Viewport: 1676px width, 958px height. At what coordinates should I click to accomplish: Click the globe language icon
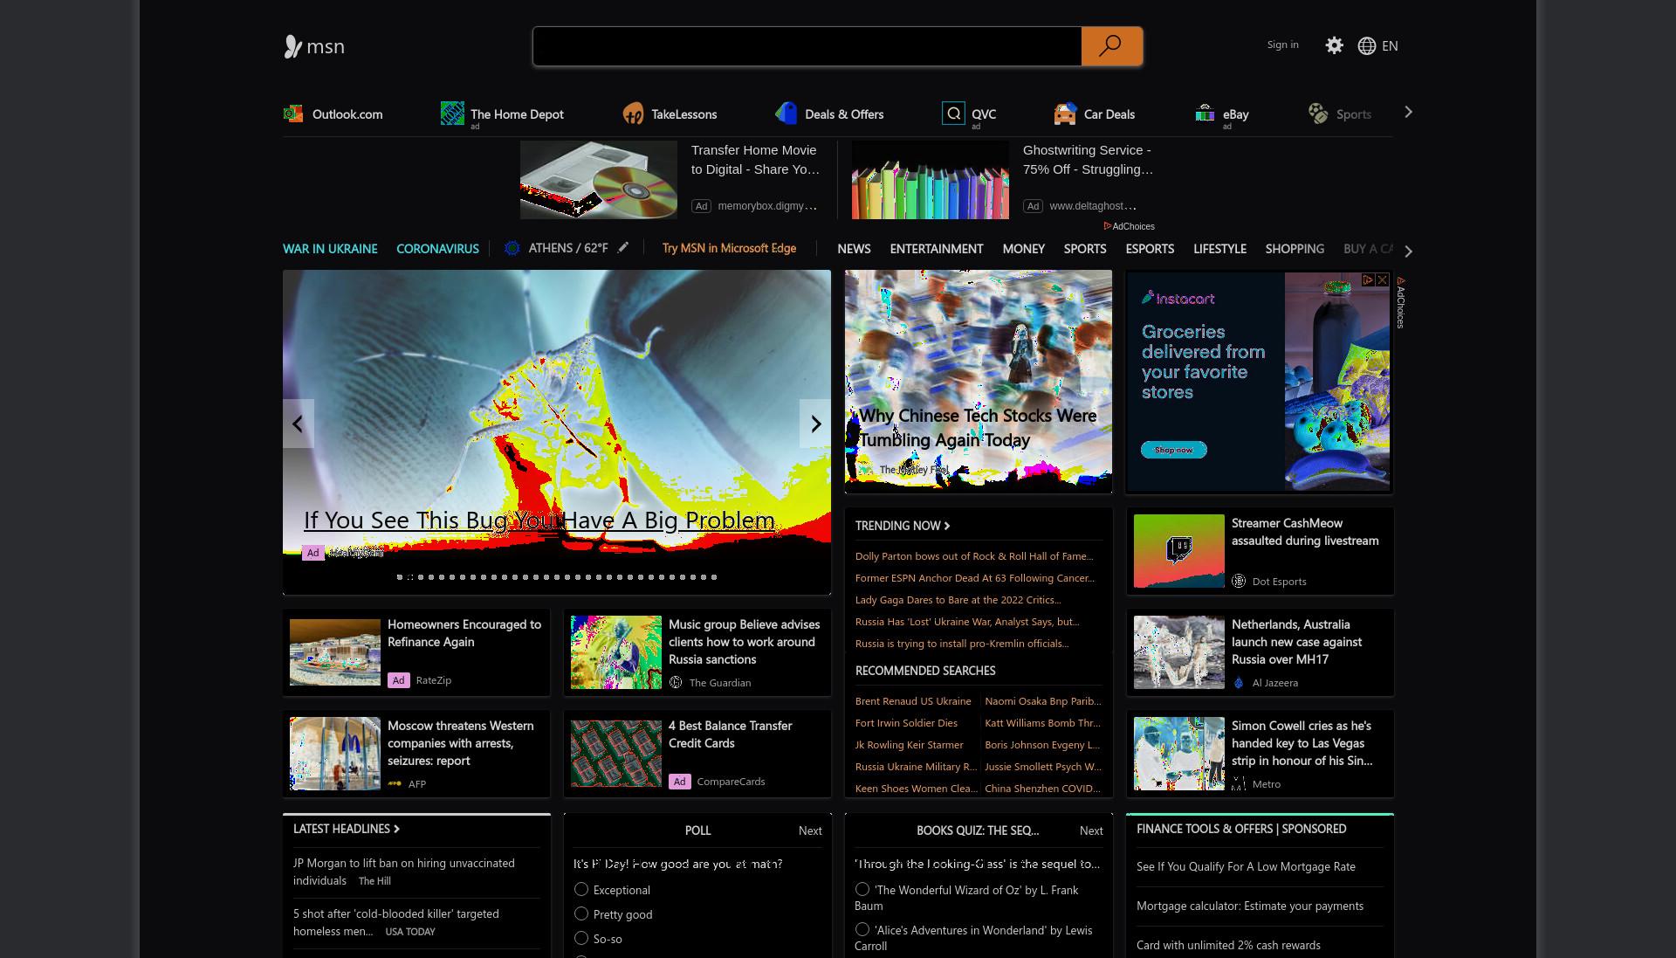pyautogui.click(x=1367, y=46)
